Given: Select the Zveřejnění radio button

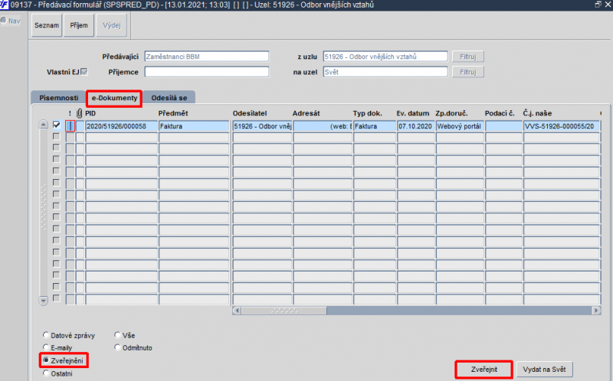Looking at the screenshot, I should click(46, 360).
